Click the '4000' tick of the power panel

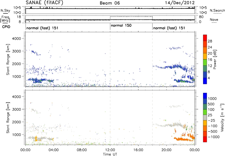pos(16,39)
